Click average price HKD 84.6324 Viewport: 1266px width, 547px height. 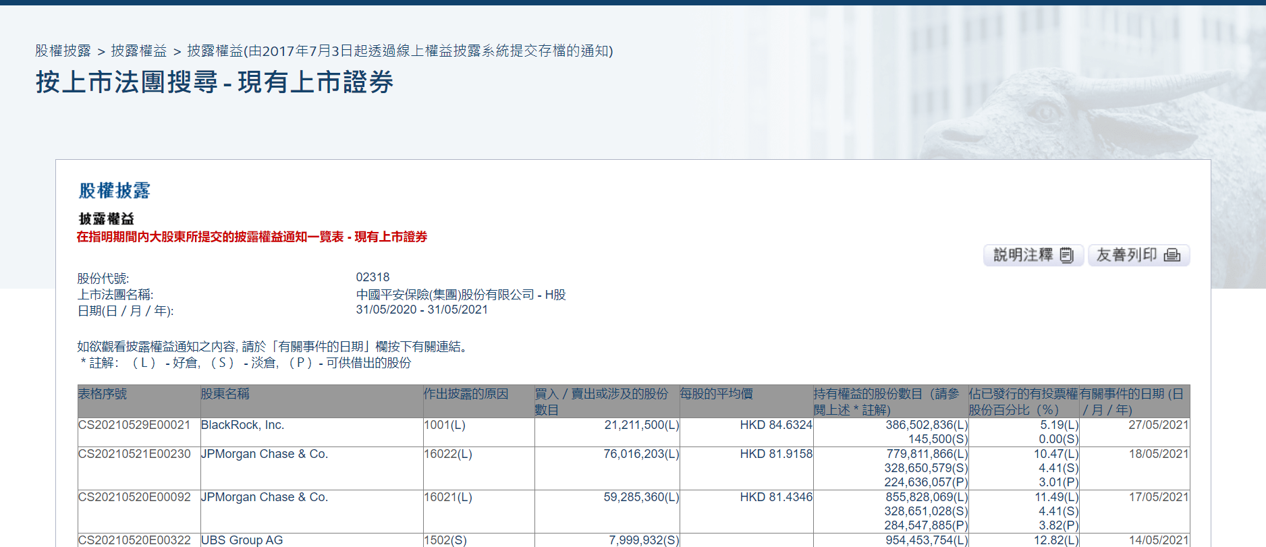pyautogui.click(x=776, y=425)
